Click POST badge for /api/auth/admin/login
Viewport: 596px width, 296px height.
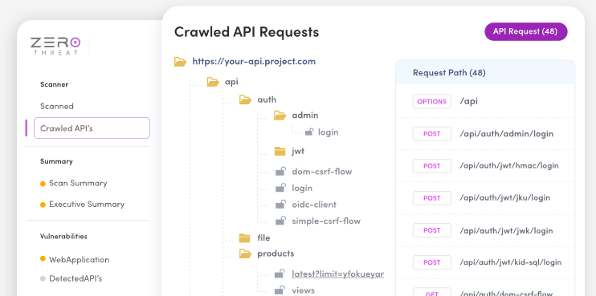432,134
